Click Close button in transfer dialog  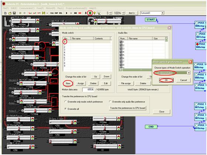pyautogui.click(x=162, y=111)
